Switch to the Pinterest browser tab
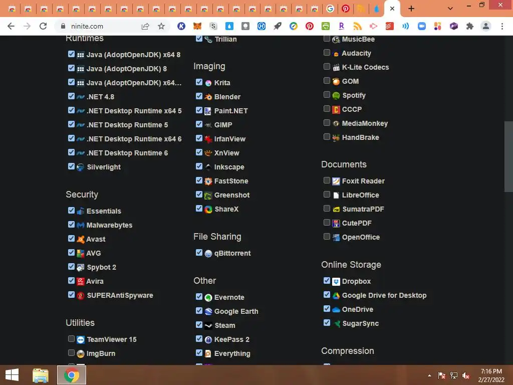Viewport: 513px width, 385px height. point(346,9)
